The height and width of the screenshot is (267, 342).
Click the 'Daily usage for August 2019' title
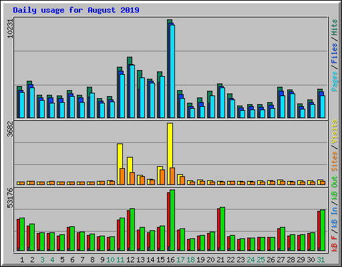[x=76, y=10]
